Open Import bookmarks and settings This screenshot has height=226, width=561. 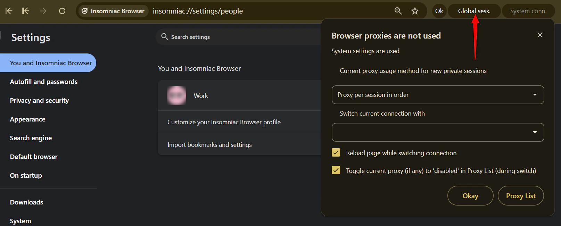(x=240, y=144)
